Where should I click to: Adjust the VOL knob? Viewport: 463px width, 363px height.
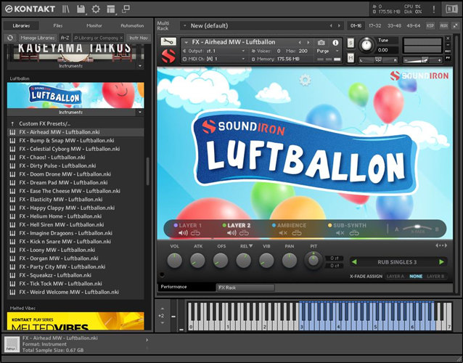(175, 260)
